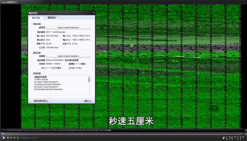Click the total duration time display
This screenshot has width=247, height=141.
click(x=34, y=138)
